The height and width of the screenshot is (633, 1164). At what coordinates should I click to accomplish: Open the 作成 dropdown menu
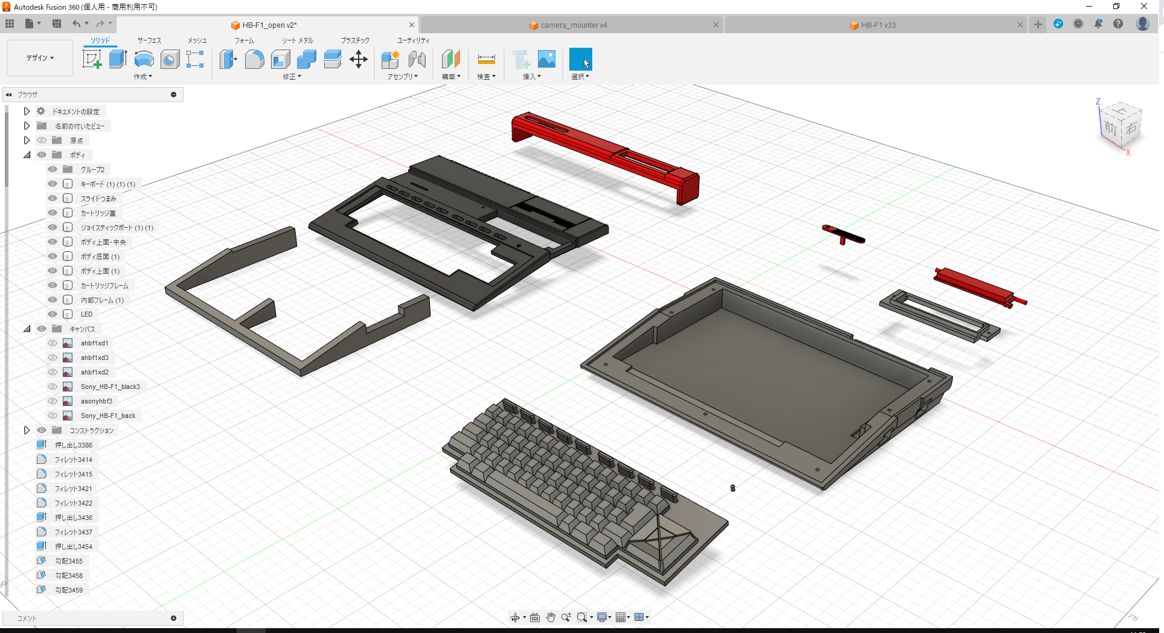coord(142,77)
